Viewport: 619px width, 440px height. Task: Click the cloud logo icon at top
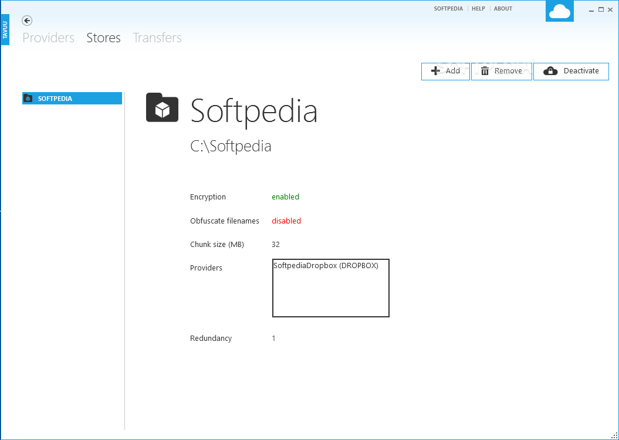point(559,11)
